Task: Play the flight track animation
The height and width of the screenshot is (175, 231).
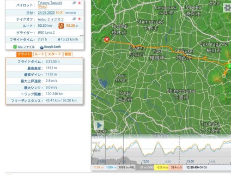Action: (99, 126)
